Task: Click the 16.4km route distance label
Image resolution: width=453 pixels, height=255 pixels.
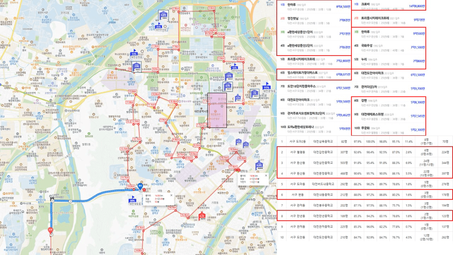Action: 185,215
